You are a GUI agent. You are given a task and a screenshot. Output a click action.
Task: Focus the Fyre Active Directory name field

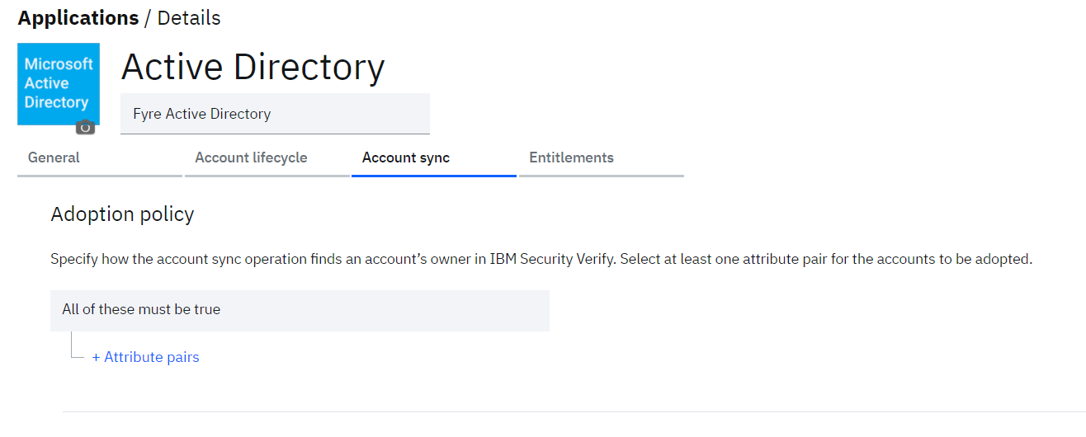click(275, 114)
